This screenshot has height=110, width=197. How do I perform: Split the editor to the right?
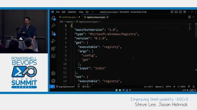(x=190, y=17)
